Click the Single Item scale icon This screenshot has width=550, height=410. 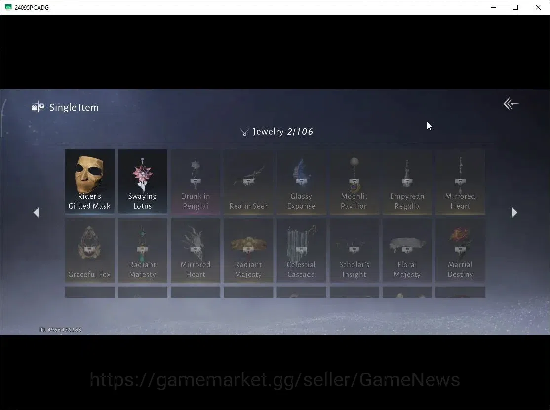(x=38, y=107)
